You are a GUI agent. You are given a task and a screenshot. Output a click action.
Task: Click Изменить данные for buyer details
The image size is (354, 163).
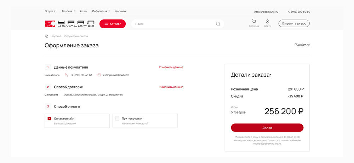point(171,67)
